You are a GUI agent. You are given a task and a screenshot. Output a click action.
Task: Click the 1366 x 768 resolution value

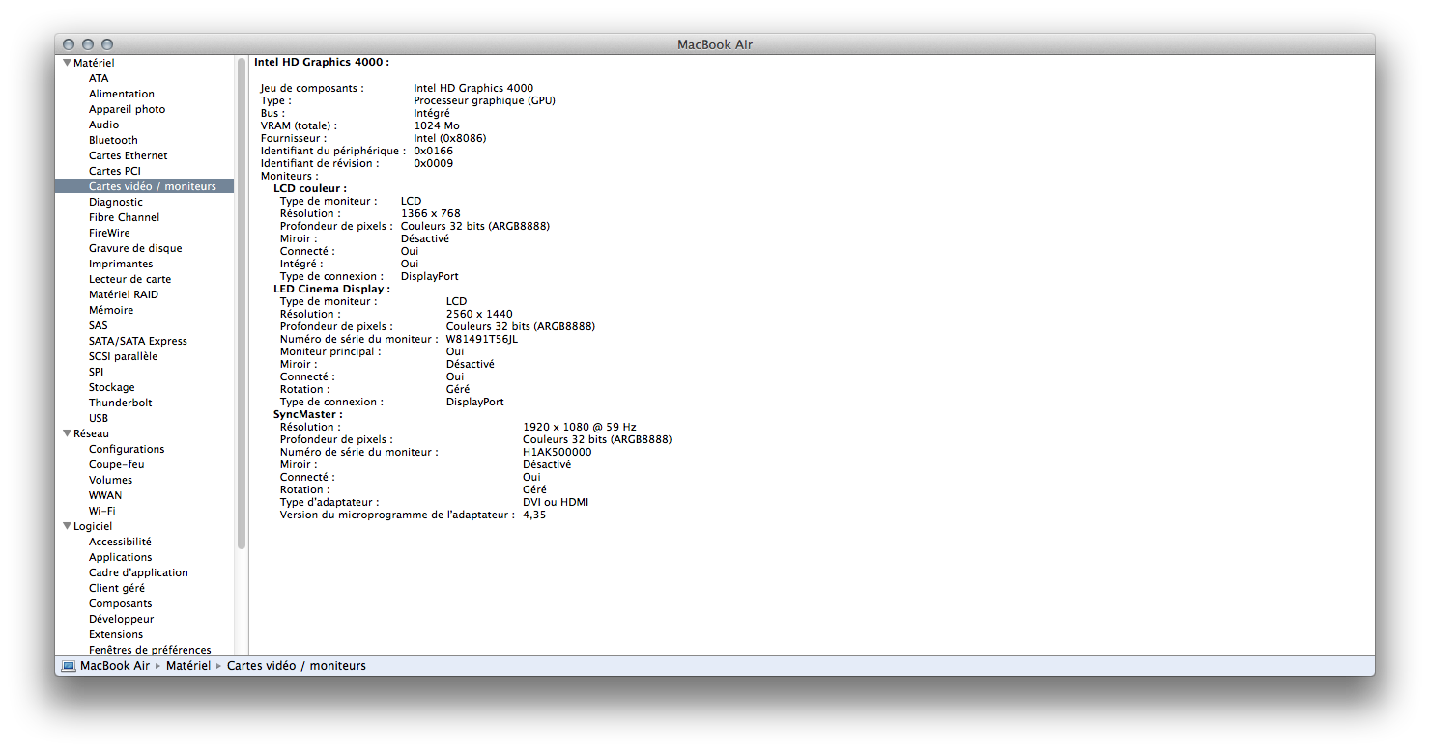click(431, 213)
